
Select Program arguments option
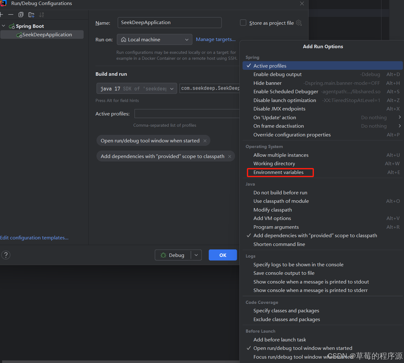pos(323,227)
